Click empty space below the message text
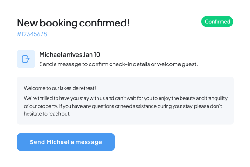 tap(125, 121)
